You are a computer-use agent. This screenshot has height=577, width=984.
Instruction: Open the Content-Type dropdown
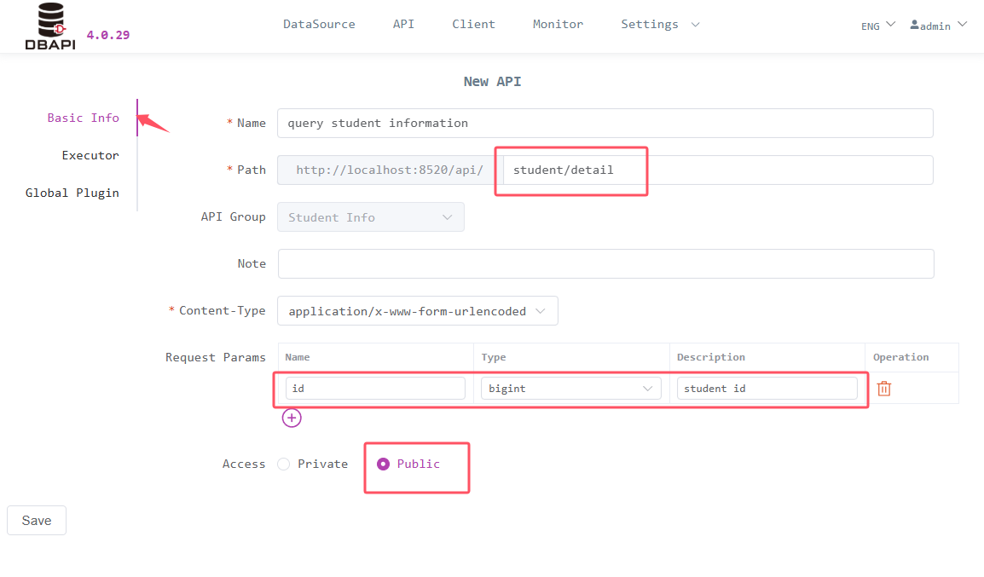coord(417,310)
